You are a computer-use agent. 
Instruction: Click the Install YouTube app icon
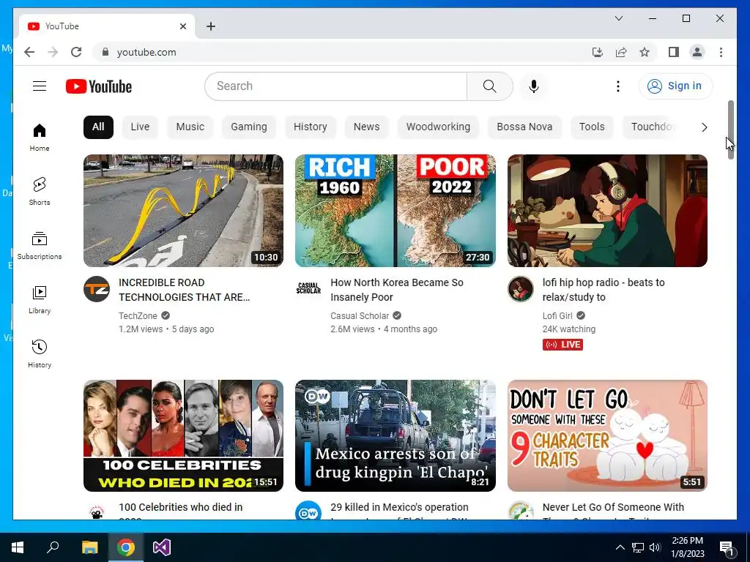coord(598,52)
